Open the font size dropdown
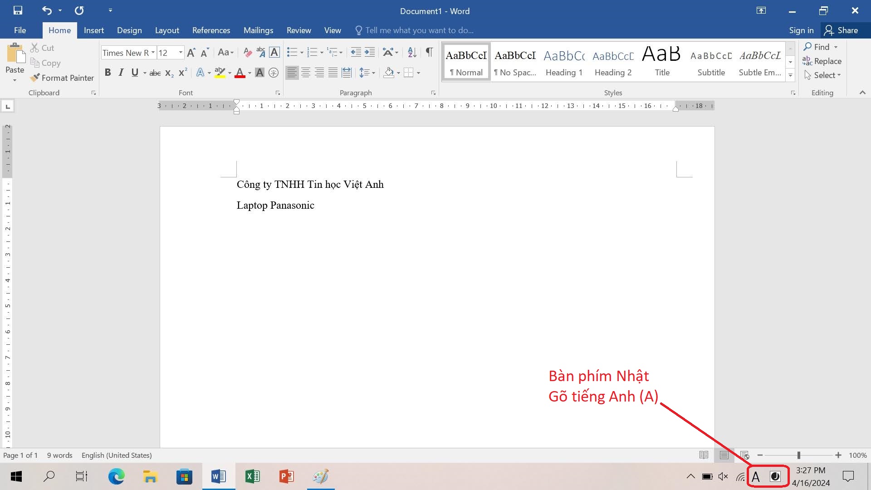871x490 pixels. pyautogui.click(x=181, y=53)
